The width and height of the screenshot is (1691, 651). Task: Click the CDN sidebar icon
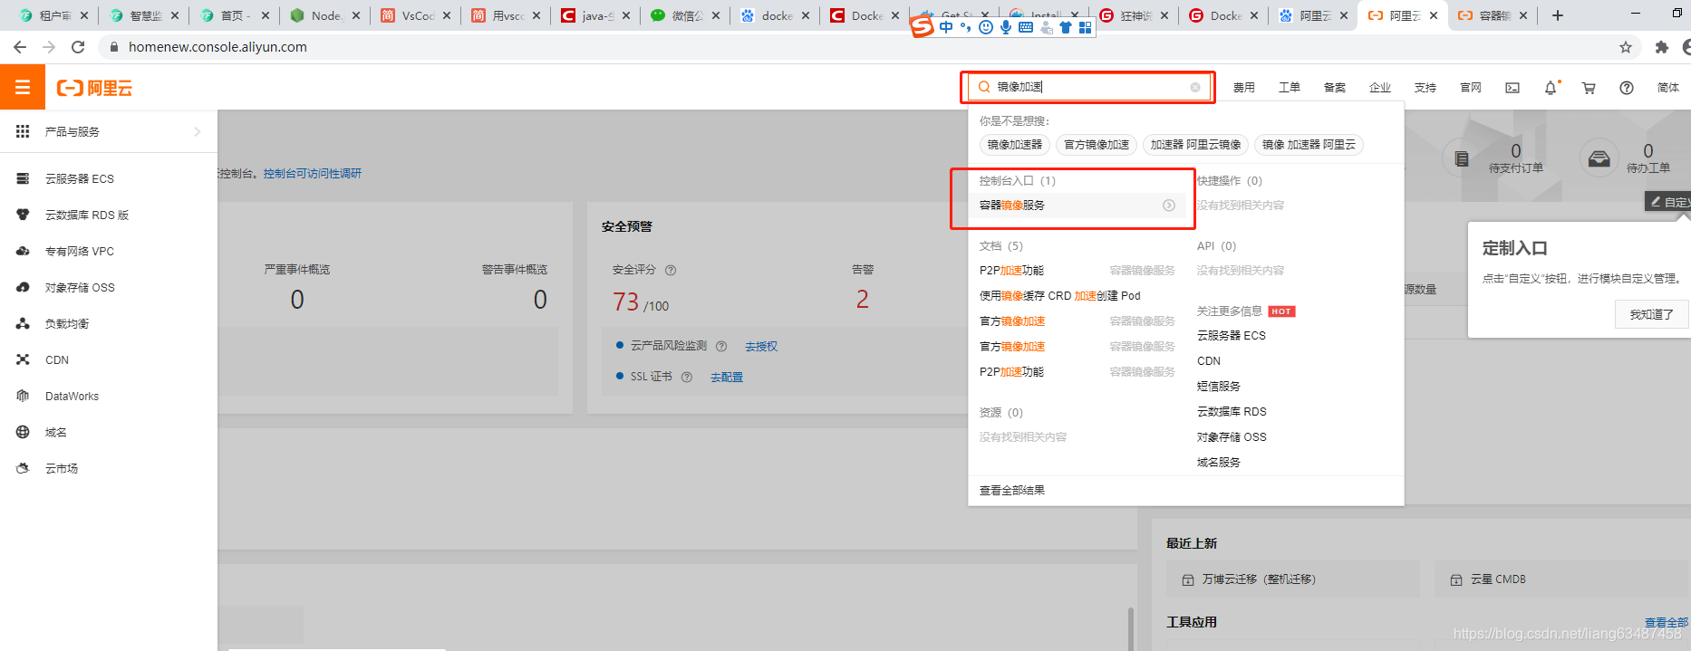click(24, 360)
